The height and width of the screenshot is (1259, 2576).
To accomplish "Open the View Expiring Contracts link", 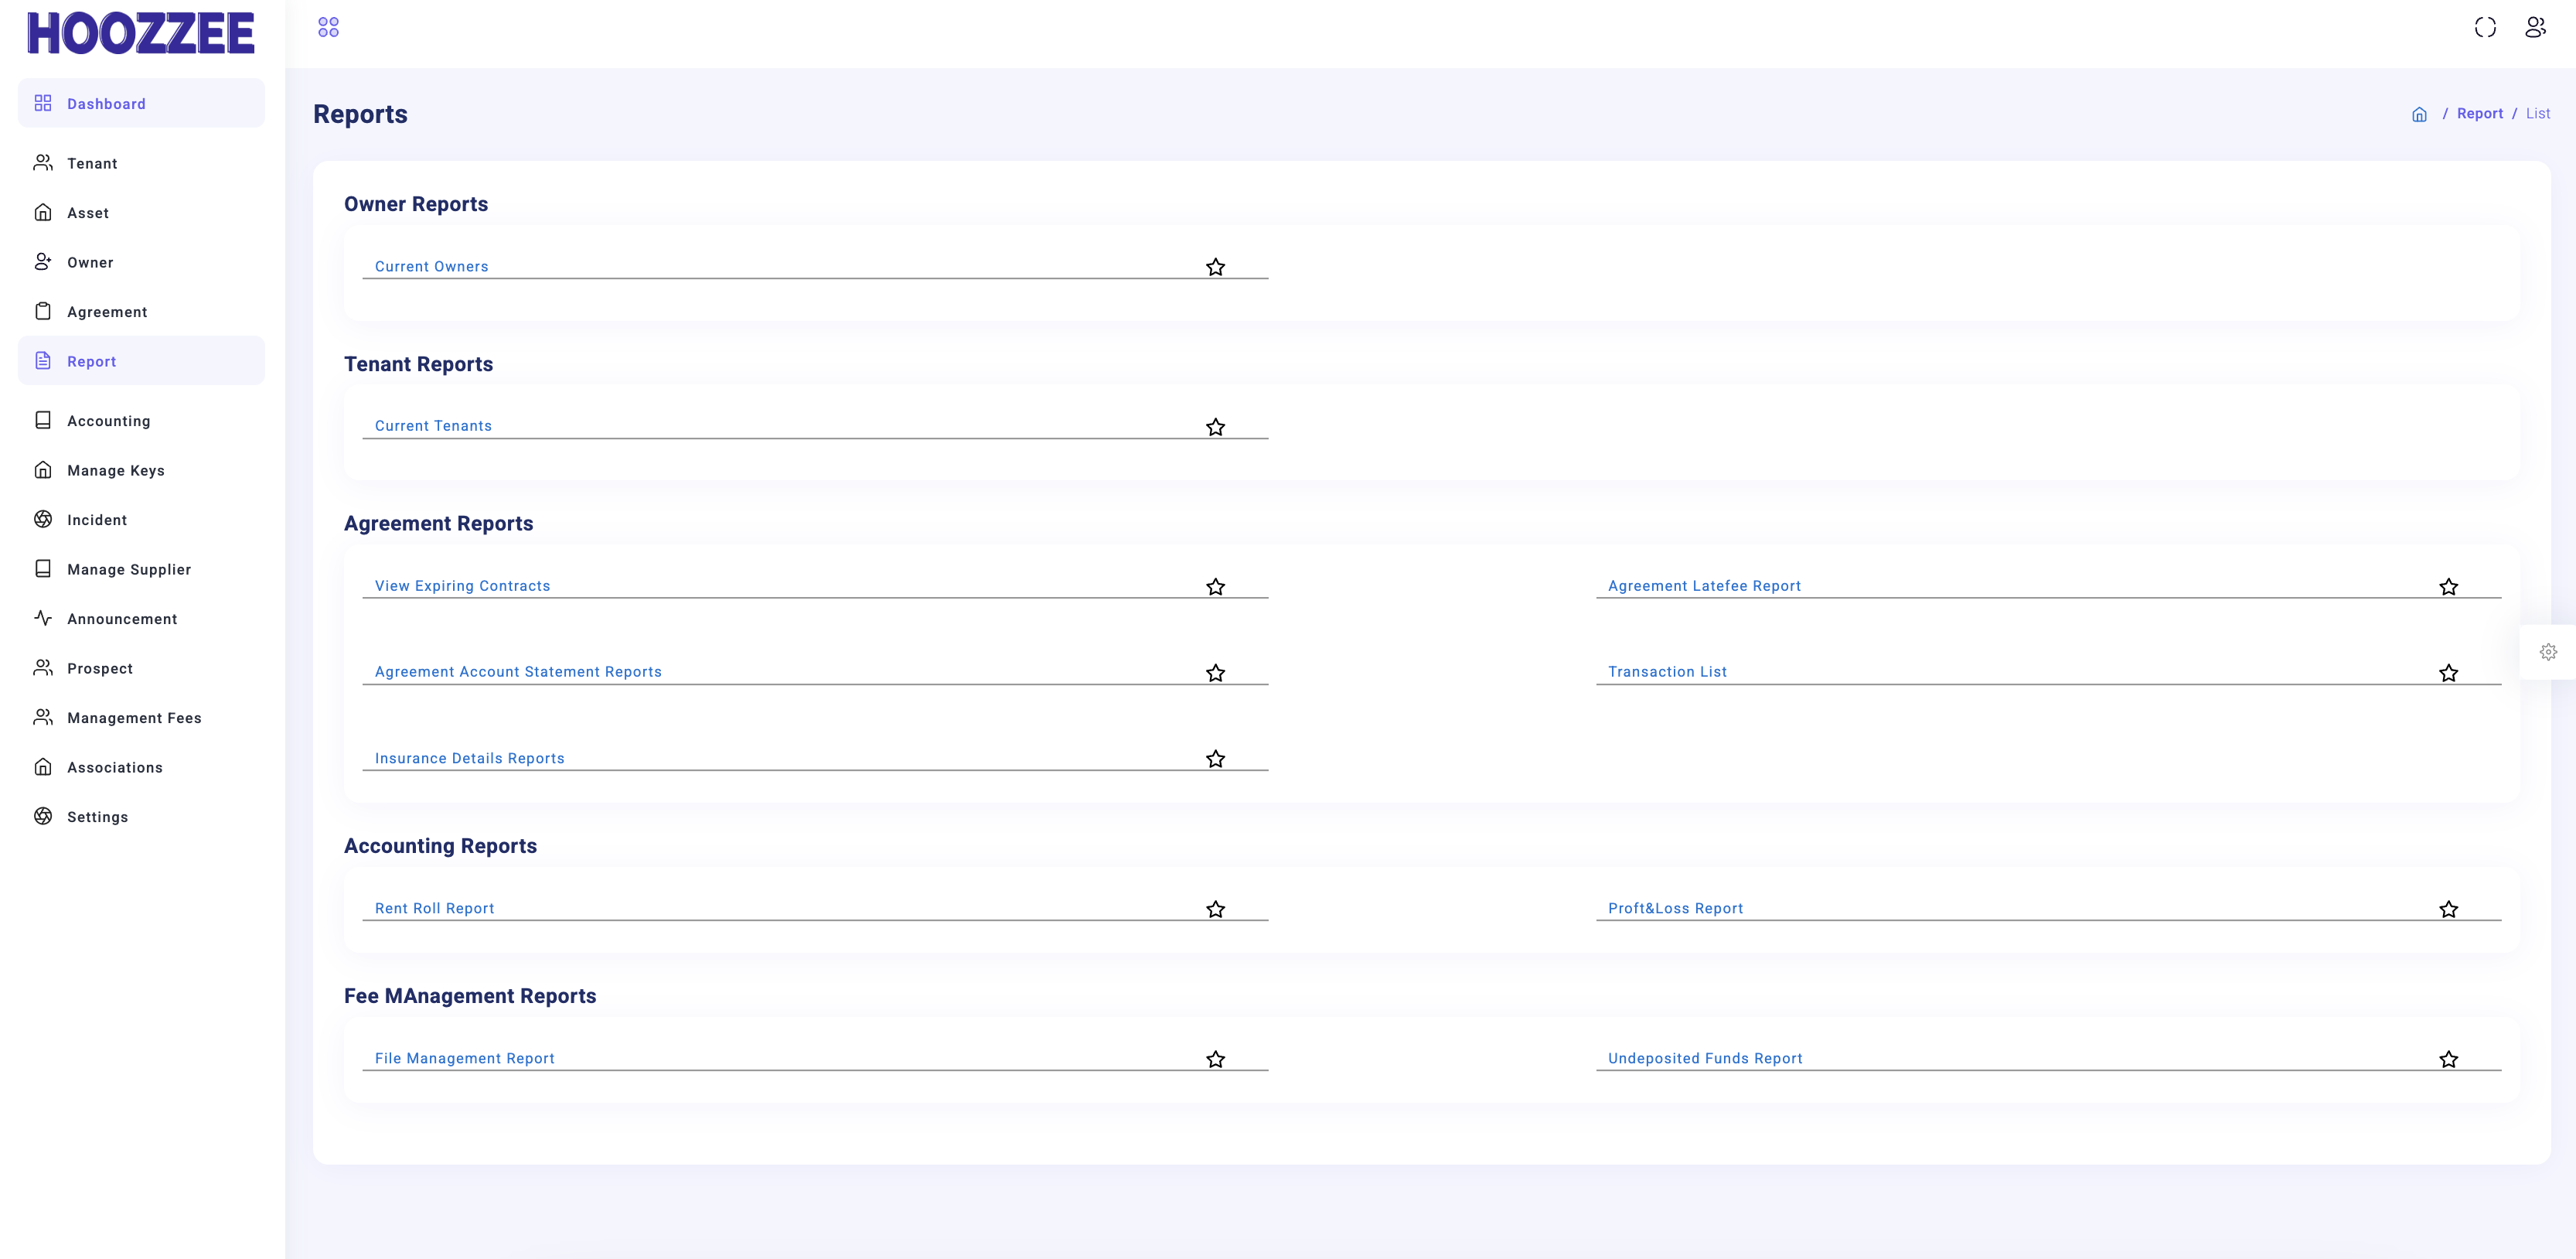I will pos(462,586).
